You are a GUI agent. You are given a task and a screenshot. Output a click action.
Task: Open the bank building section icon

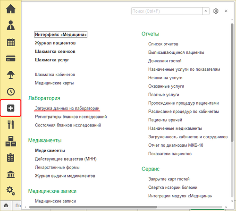pyautogui.click(x=11, y=174)
